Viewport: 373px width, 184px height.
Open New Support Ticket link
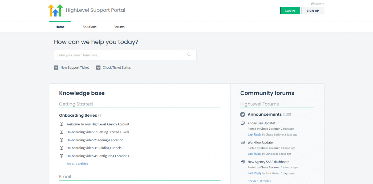pyautogui.click(x=75, y=68)
